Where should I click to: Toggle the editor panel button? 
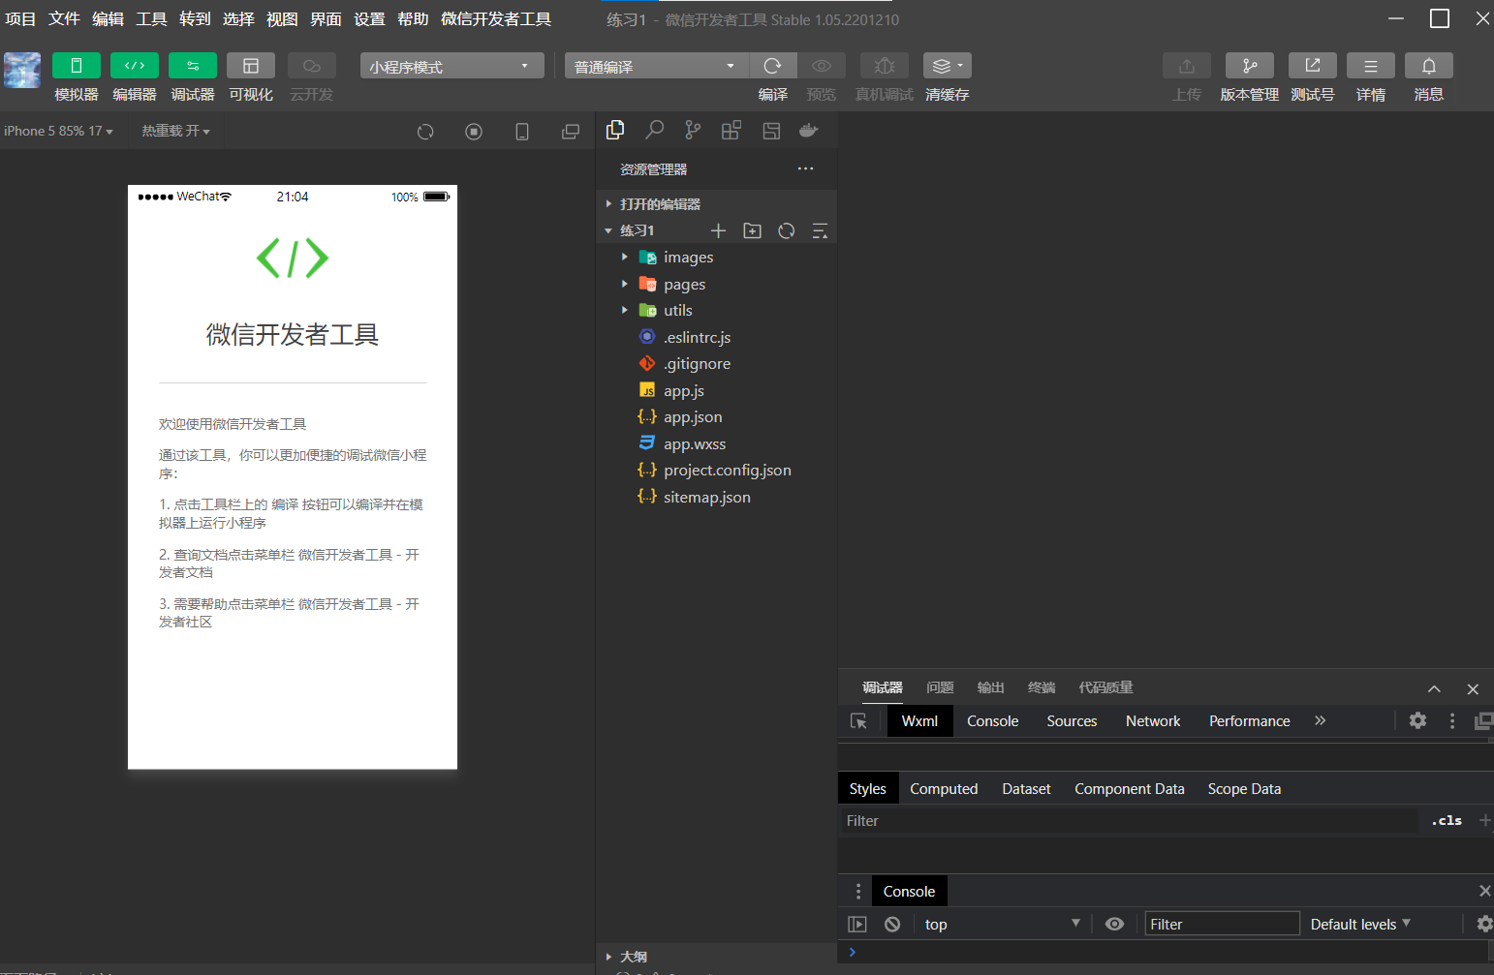[135, 65]
